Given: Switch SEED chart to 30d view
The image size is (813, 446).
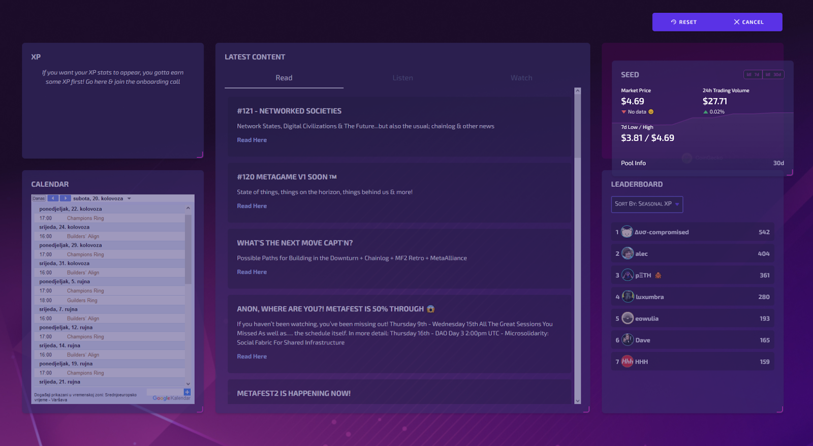Looking at the screenshot, I should pos(773,75).
